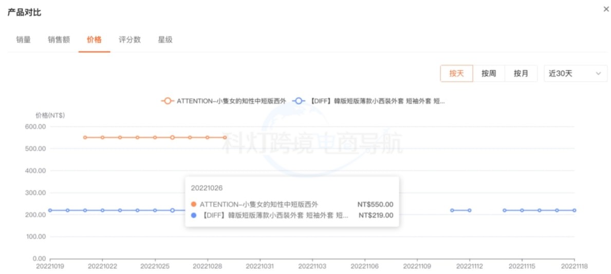Switch to the 销量 tab
The width and height of the screenshot is (611, 274).
click(x=23, y=40)
